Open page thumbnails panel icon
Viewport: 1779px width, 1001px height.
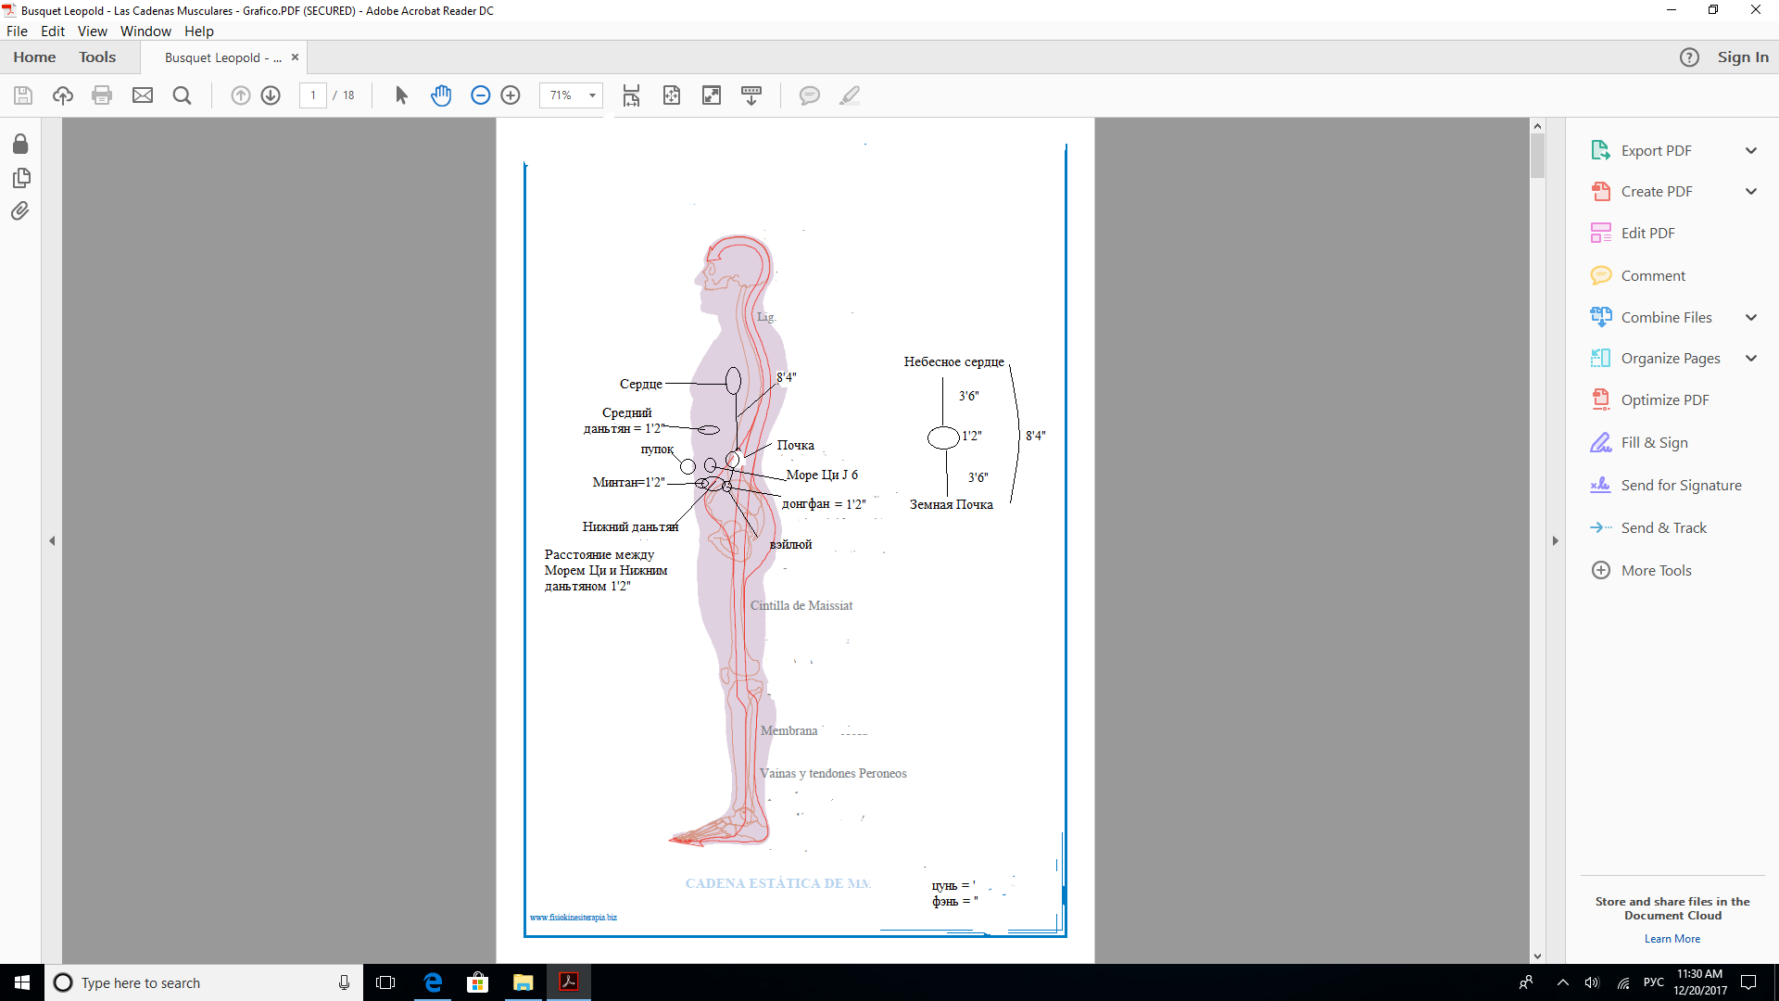[20, 178]
